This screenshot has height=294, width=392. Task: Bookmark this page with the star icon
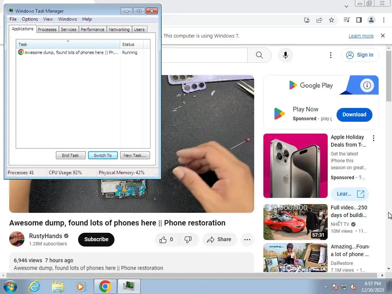coord(332,20)
